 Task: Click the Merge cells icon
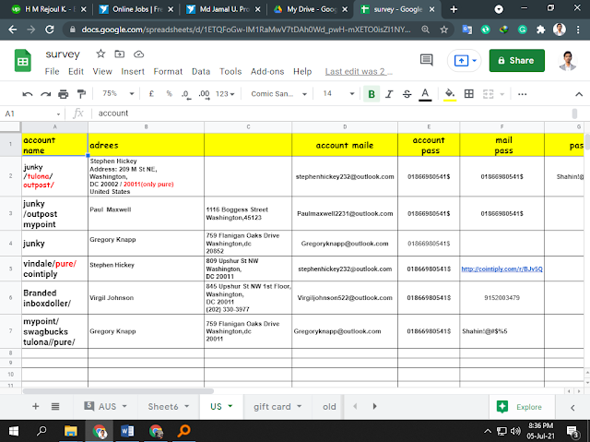coord(488,94)
